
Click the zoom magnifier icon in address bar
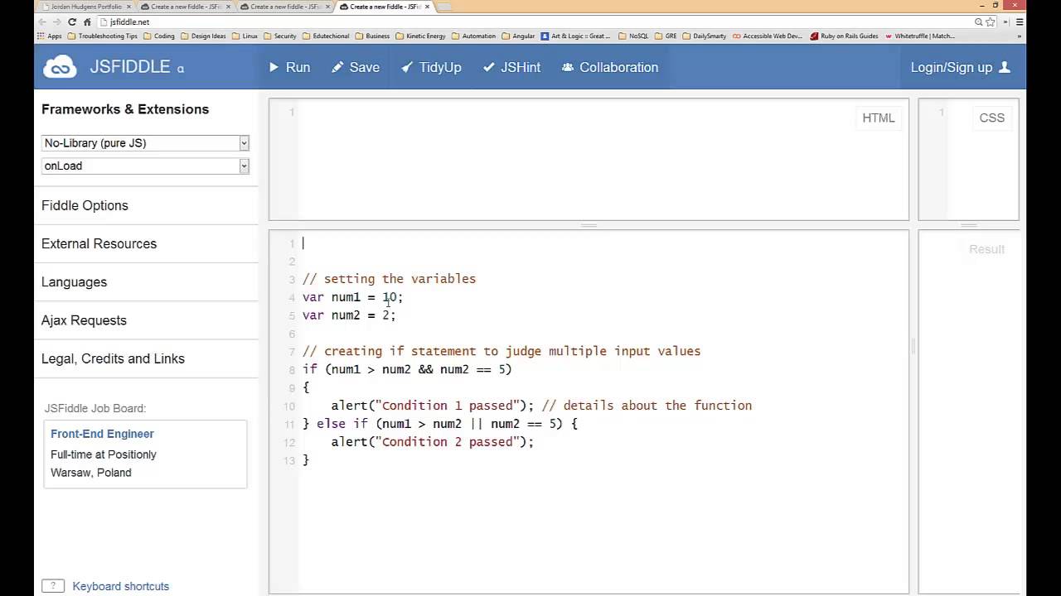pos(979,22)
